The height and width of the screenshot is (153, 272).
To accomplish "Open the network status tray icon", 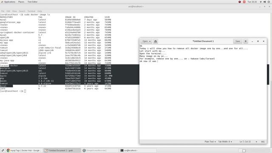I will pos(261,2).
